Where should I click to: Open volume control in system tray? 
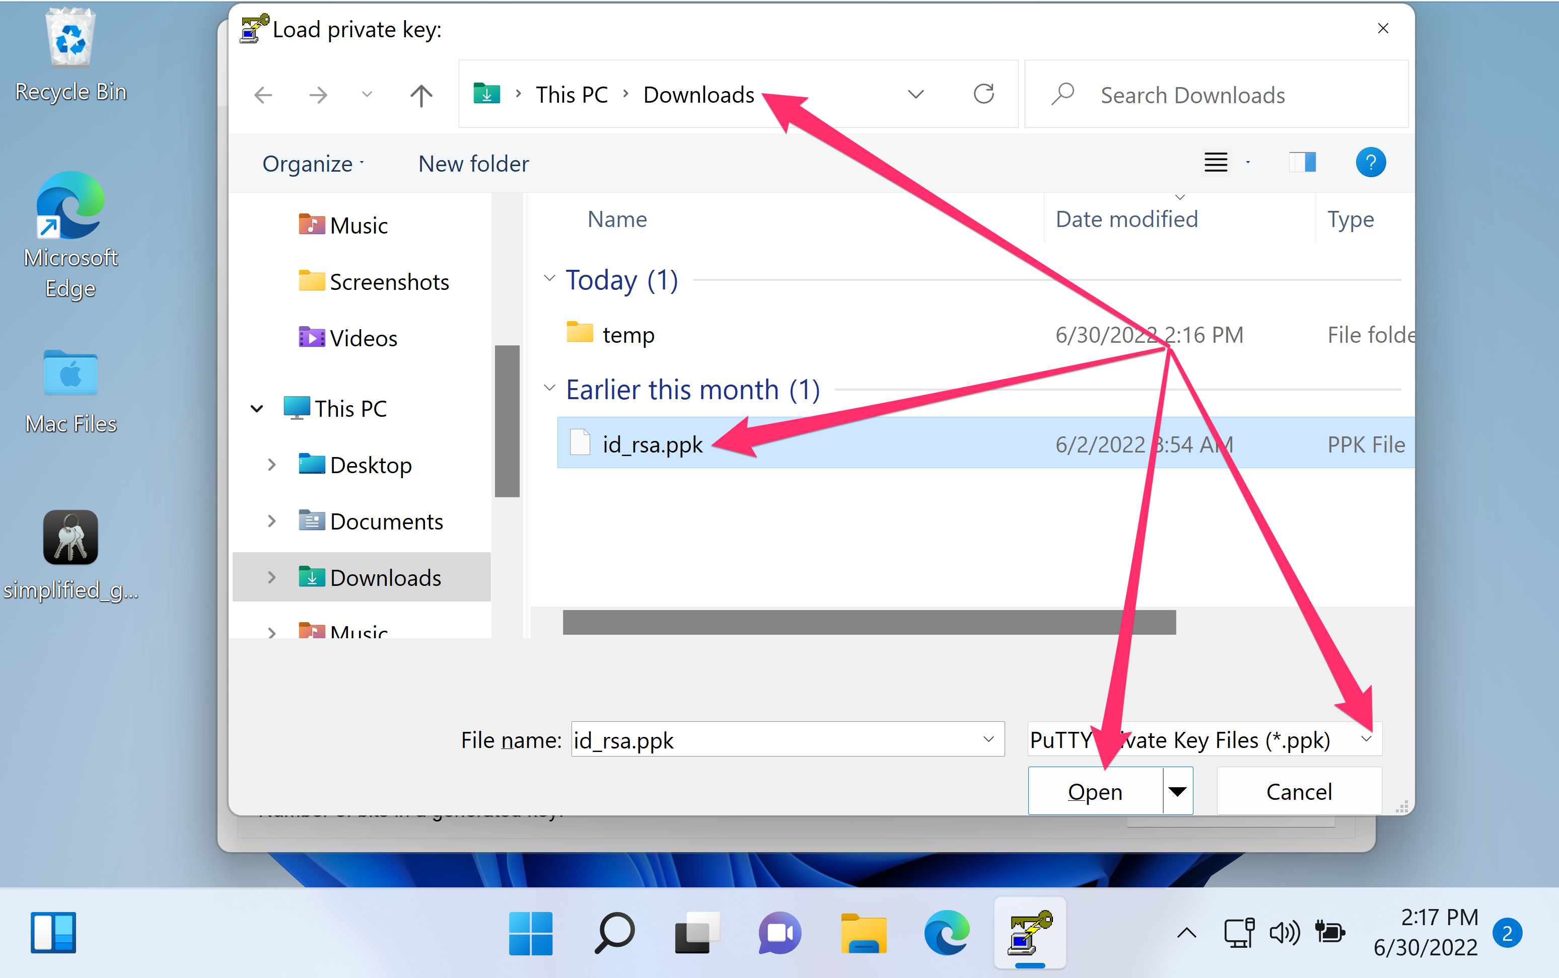click(1284, 933)
